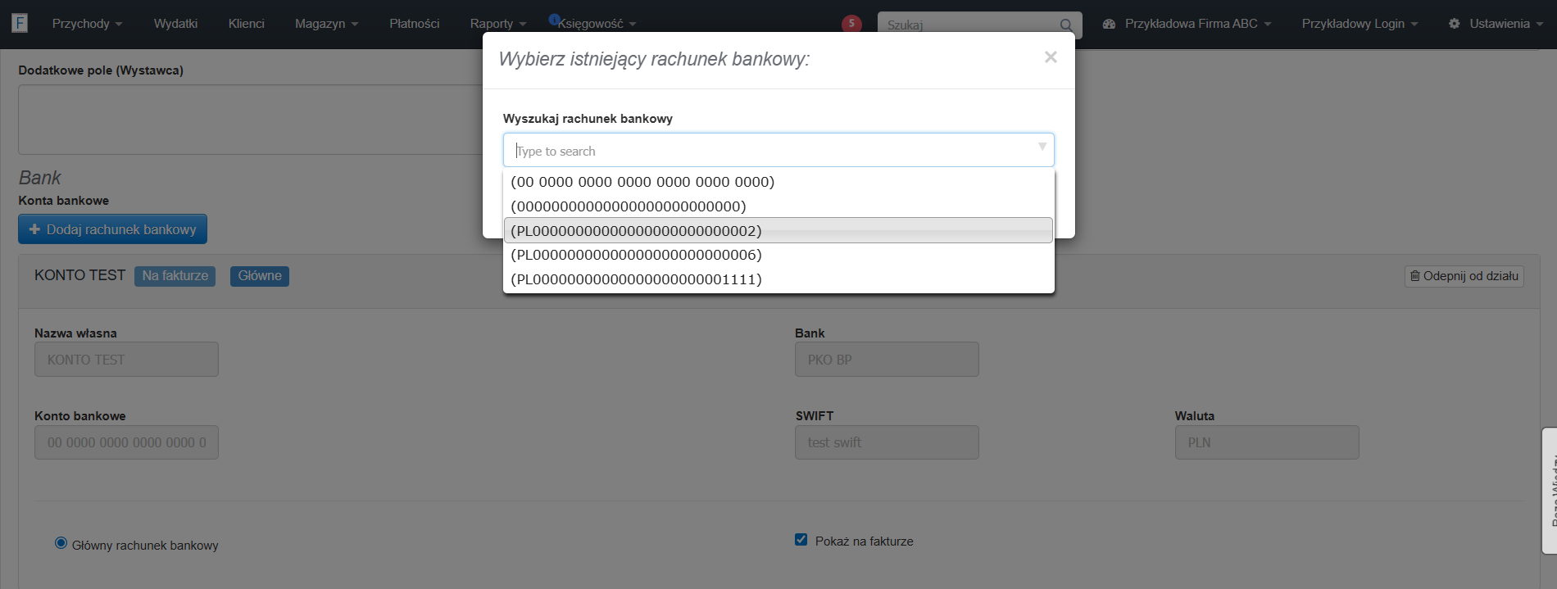Click the SWIFT field test swift
1557x589 pixels.
point(887,442)
